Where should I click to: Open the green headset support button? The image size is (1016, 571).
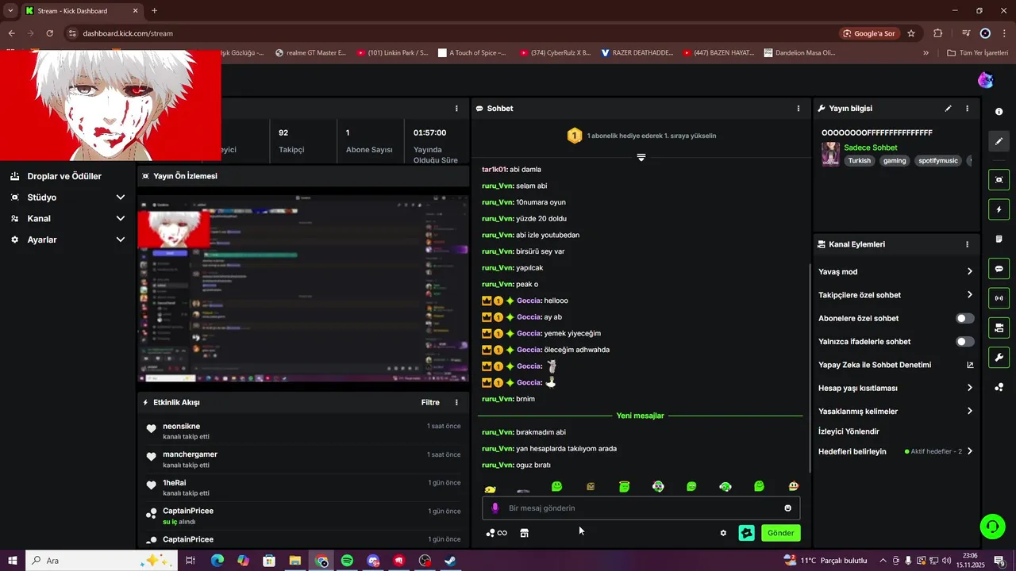(x=992, y=526)
